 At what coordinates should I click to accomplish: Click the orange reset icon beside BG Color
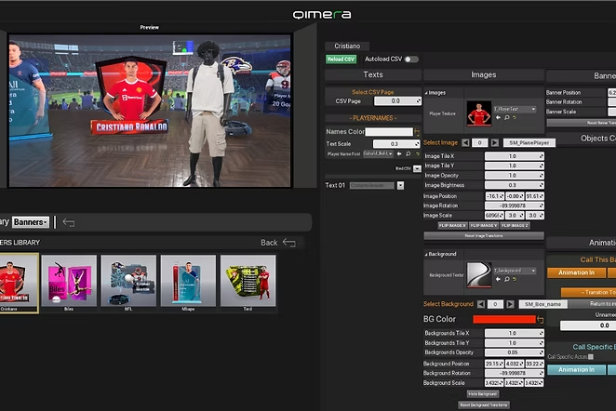pyautogui.click(x=541, y=320)
